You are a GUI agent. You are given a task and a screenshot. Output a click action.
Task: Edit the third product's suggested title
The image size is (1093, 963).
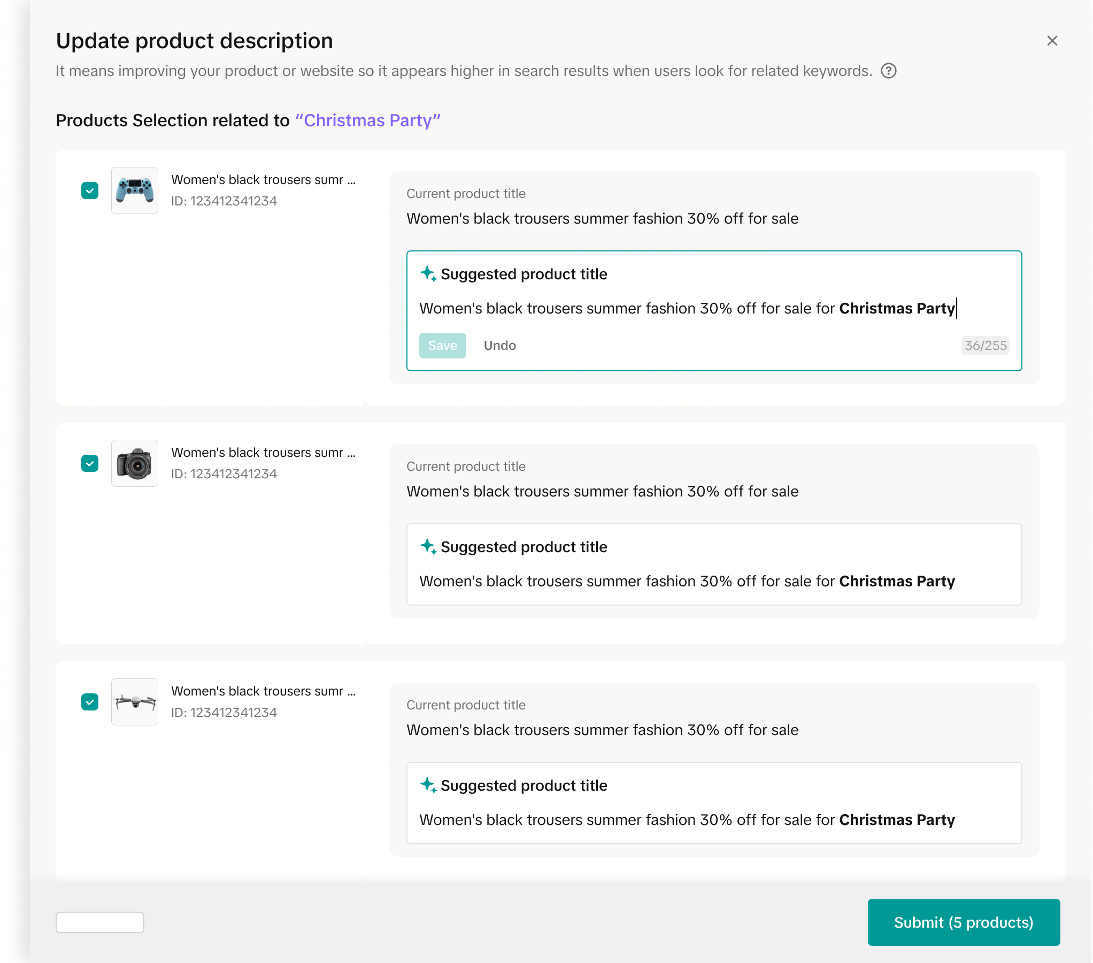(x=687, y=820)
